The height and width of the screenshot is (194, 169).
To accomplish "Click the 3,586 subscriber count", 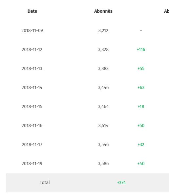I will coord(103,164).
